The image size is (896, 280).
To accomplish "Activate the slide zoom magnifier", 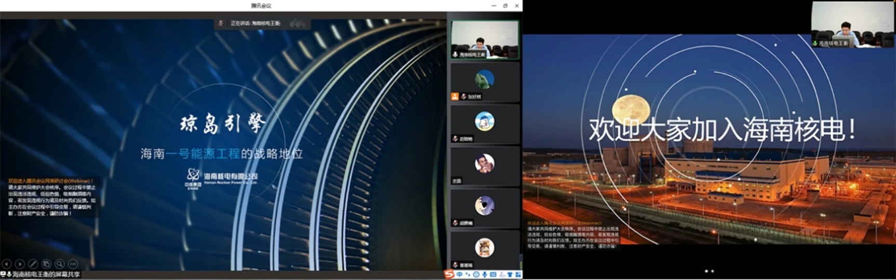I will pos(60,264).
